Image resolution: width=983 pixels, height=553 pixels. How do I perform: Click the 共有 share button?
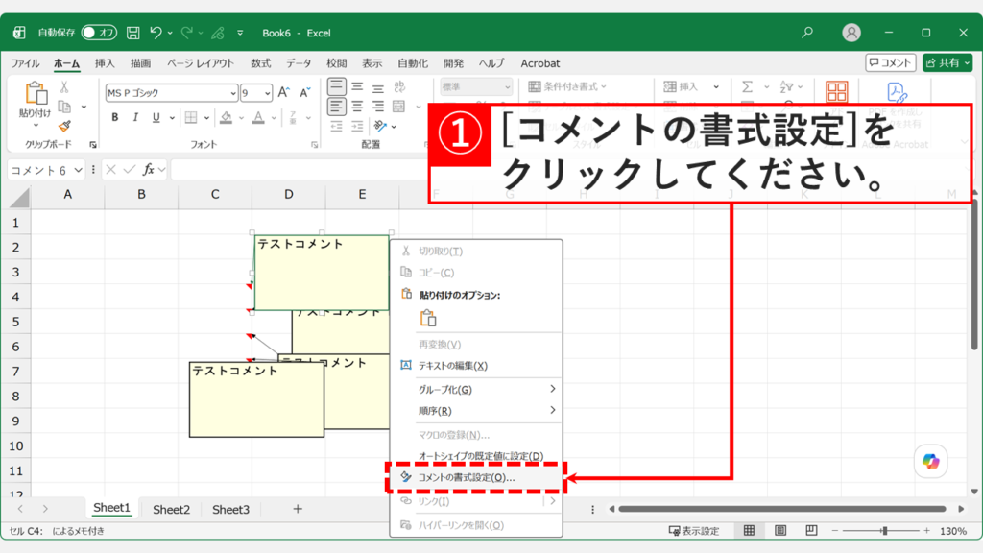click(x=947, y=62)
